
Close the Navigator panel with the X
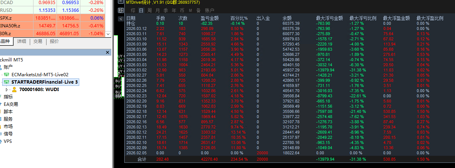pos(108,53)
